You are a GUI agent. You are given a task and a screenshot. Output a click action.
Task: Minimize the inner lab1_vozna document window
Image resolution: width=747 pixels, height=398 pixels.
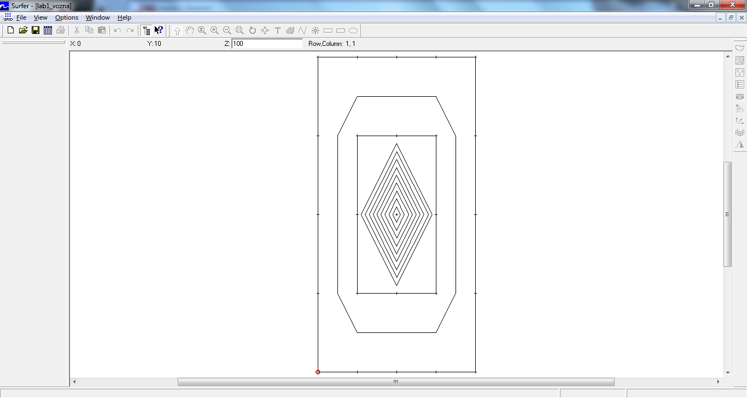pyautogui.click(x=721, y=17)
